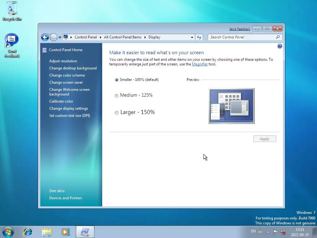Click the computer icon in address bar
Viewport: 317px width, 238px height.
click(x=66, y=37)
